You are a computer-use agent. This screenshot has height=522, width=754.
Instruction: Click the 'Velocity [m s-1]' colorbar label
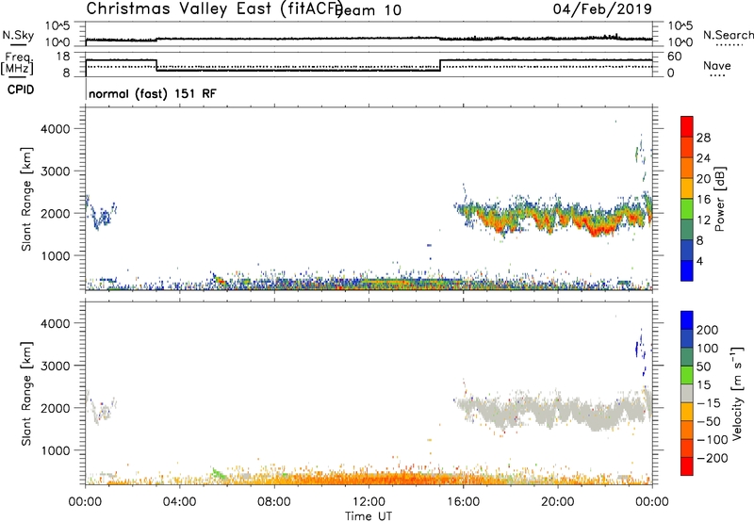point(737,393)
